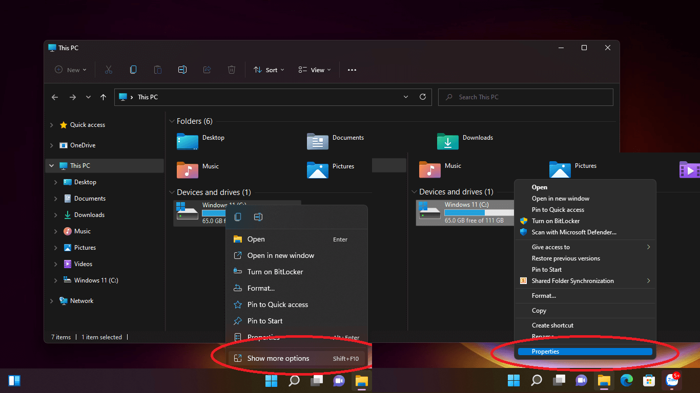Viewport: 700px width, 393px height.
Task: Click the pushpin icon of Pin to Start
Action: (x=238, y=321)
